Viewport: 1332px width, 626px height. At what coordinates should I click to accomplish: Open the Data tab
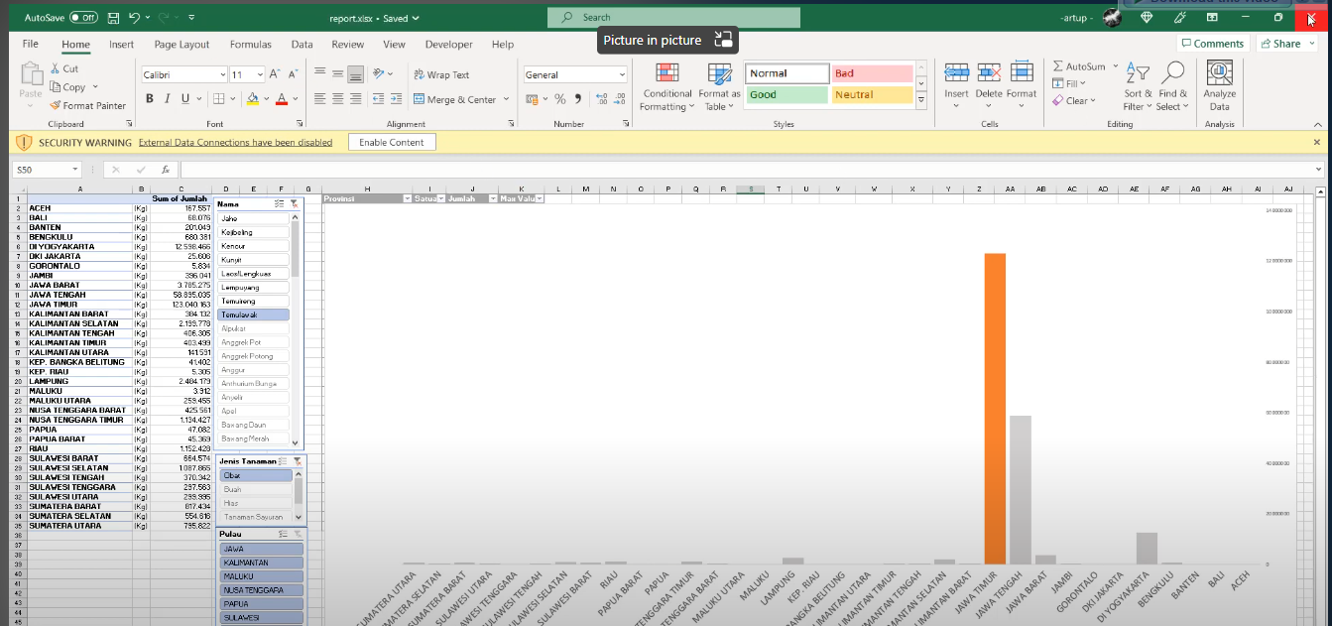[303, 45]
